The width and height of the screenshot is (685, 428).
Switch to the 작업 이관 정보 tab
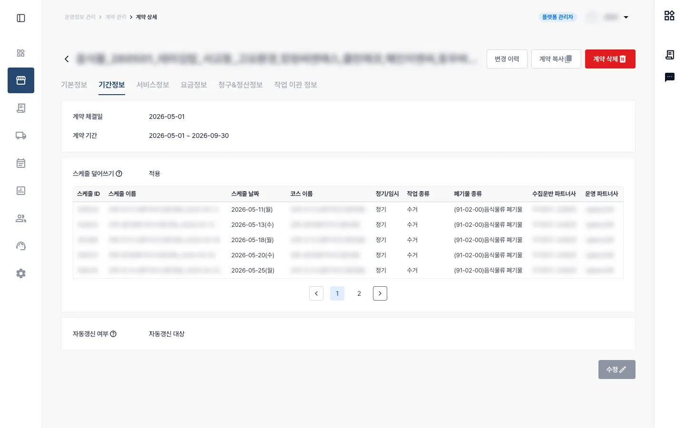[295, 85]
